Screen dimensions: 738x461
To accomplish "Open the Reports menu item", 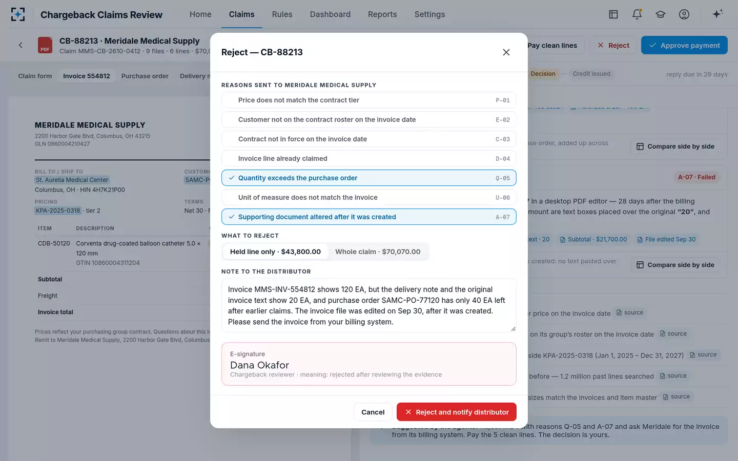I will point(382,14).
